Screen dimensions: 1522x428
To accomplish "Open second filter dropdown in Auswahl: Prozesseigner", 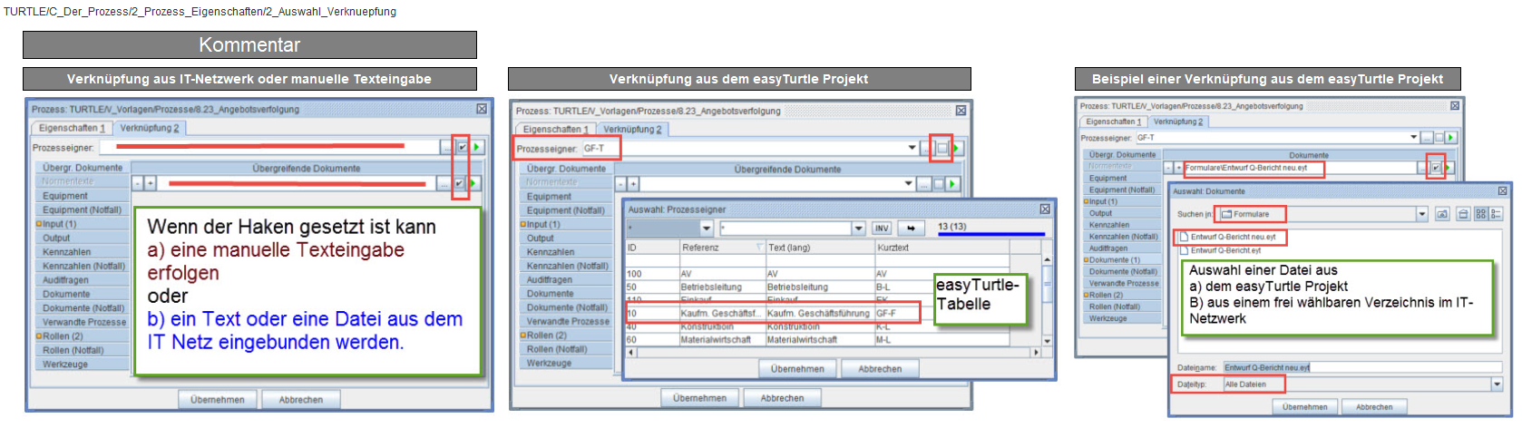I will 858,229.
